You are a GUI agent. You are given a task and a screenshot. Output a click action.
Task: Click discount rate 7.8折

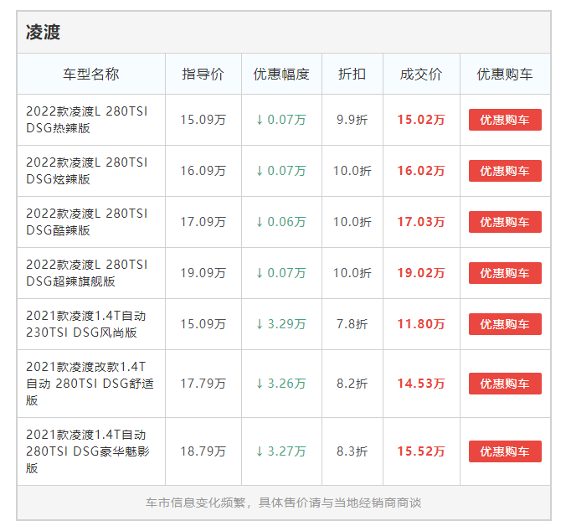pos(352,324)
